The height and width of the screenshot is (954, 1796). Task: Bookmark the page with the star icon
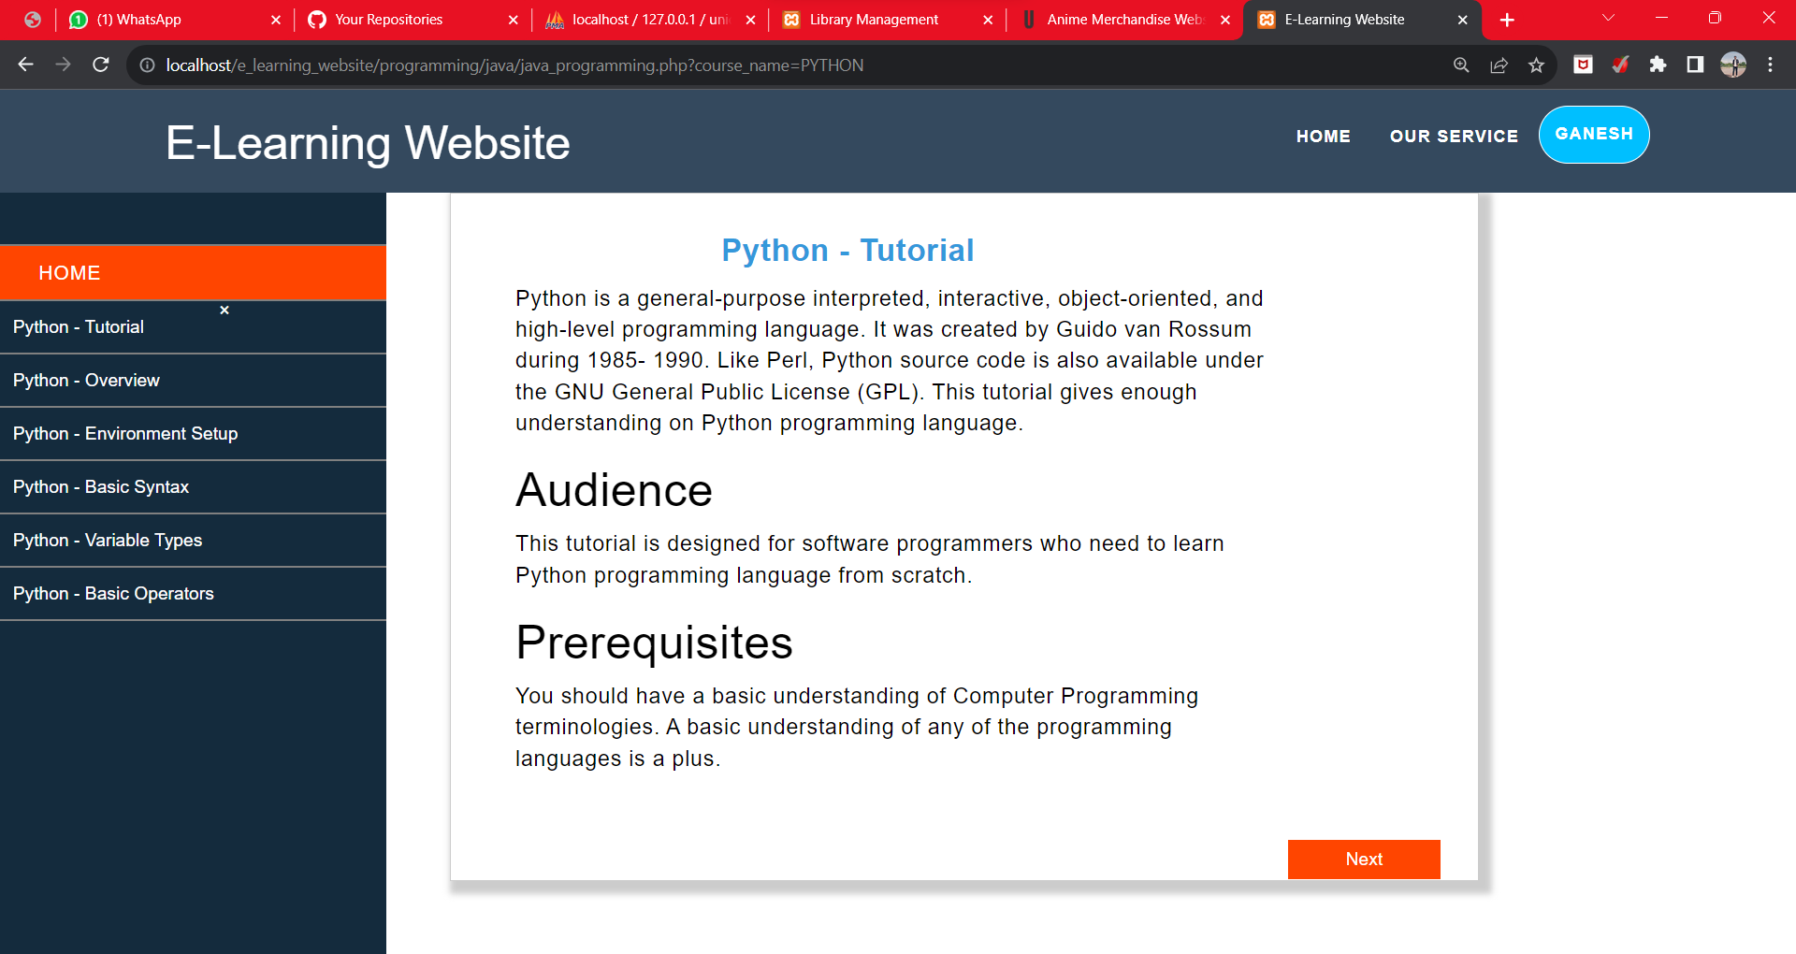[1536, 65]
